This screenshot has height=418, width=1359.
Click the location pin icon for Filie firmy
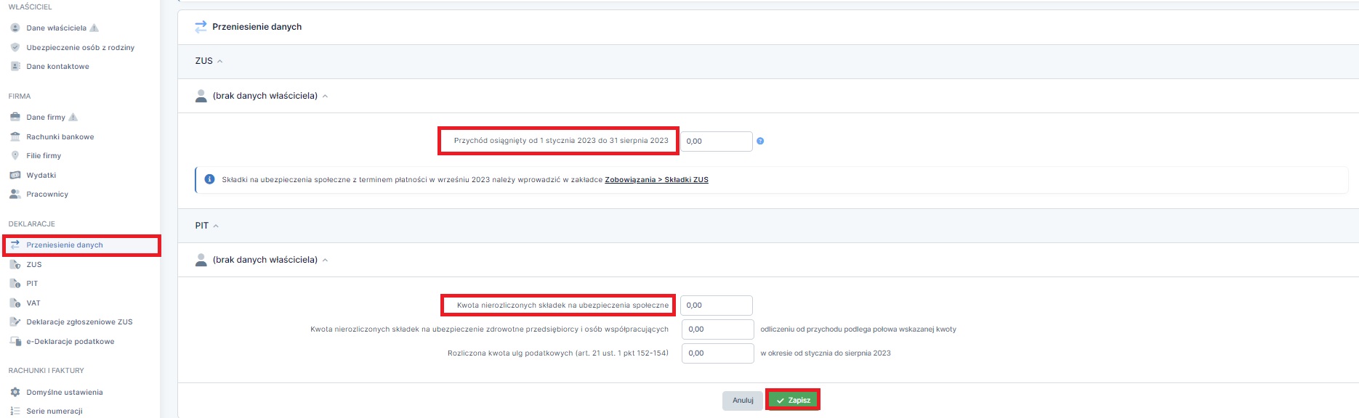click(x=15, y=155)
